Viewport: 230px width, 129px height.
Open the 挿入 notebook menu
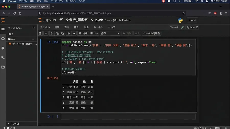point(76,27)
